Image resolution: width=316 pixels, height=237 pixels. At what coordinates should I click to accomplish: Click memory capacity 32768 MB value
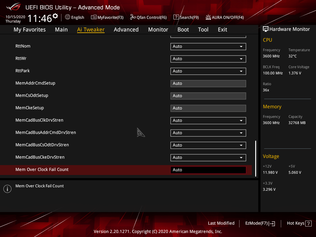pos(297,123)
